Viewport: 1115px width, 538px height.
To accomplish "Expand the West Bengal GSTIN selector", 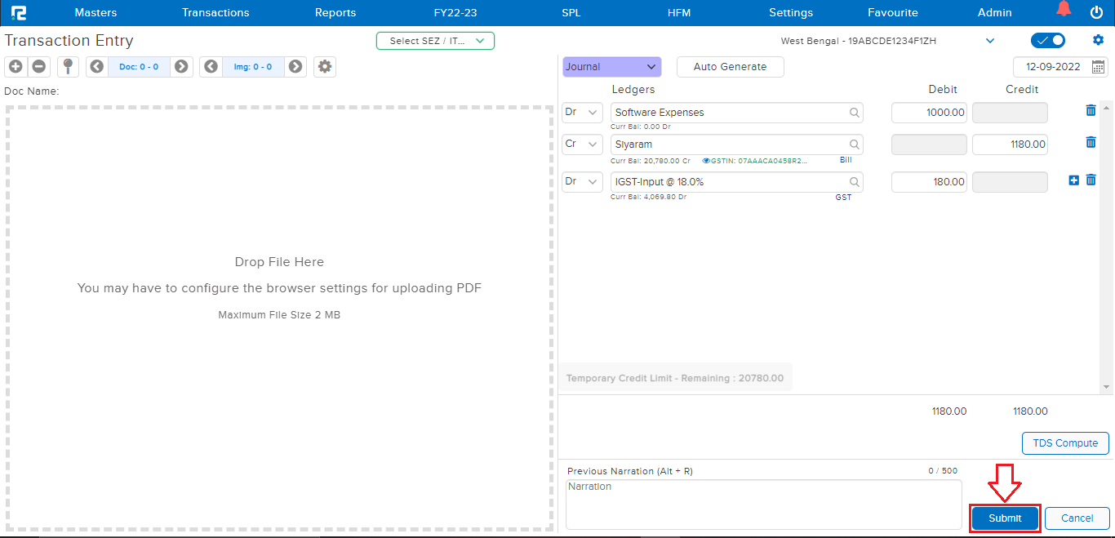I will pos(990,41).
